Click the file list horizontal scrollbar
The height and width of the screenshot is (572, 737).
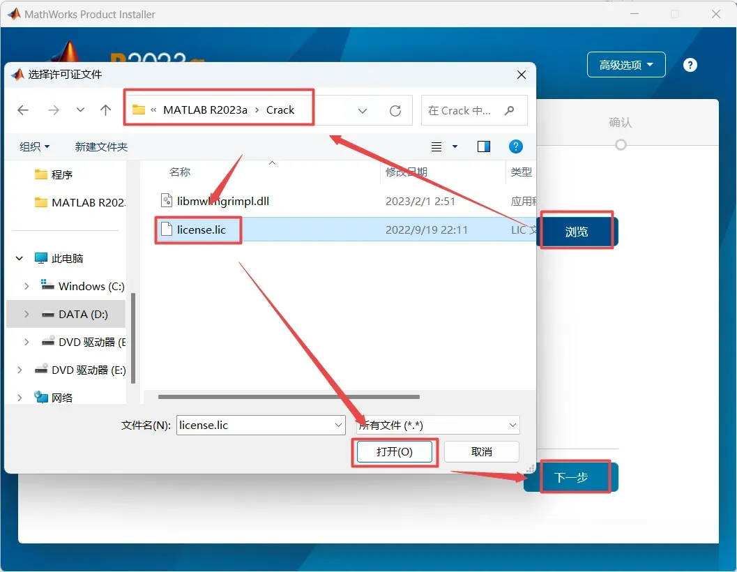pyautogui.click(x=289, y=397)
